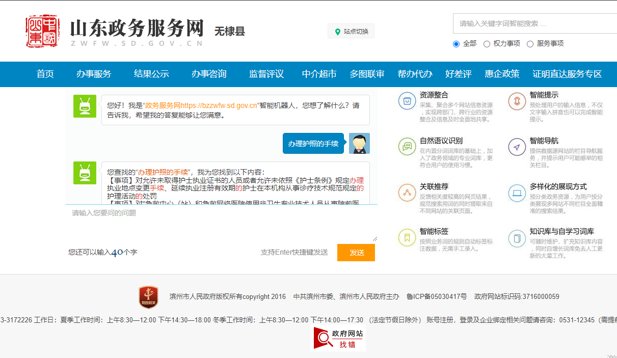Go to the 首页 navigation tab
This screenshot has height=358, width=617.
(45, 73)
